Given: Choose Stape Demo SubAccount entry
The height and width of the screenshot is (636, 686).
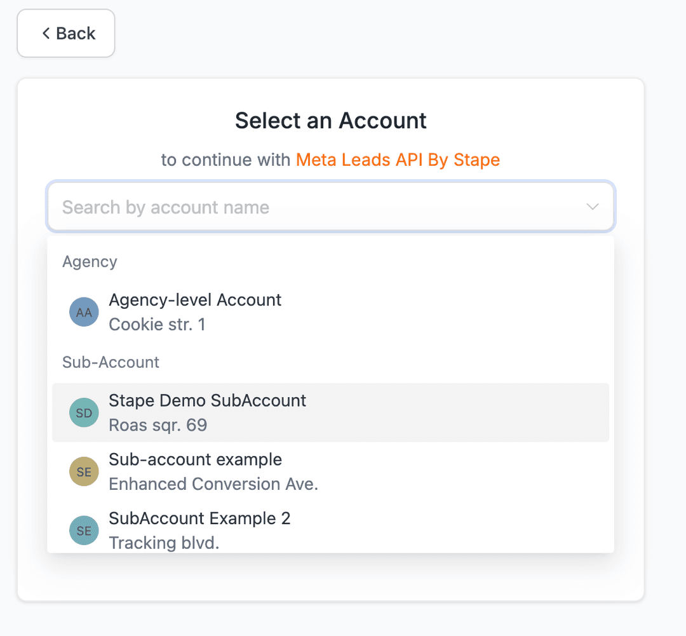Looking at the screenshot, I should click(x=207, y=400).
